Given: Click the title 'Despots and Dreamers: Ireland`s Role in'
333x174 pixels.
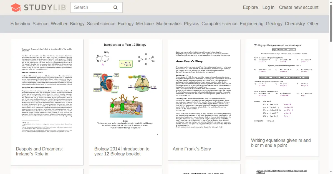Looking at the screenshot, I should point(39,151).
